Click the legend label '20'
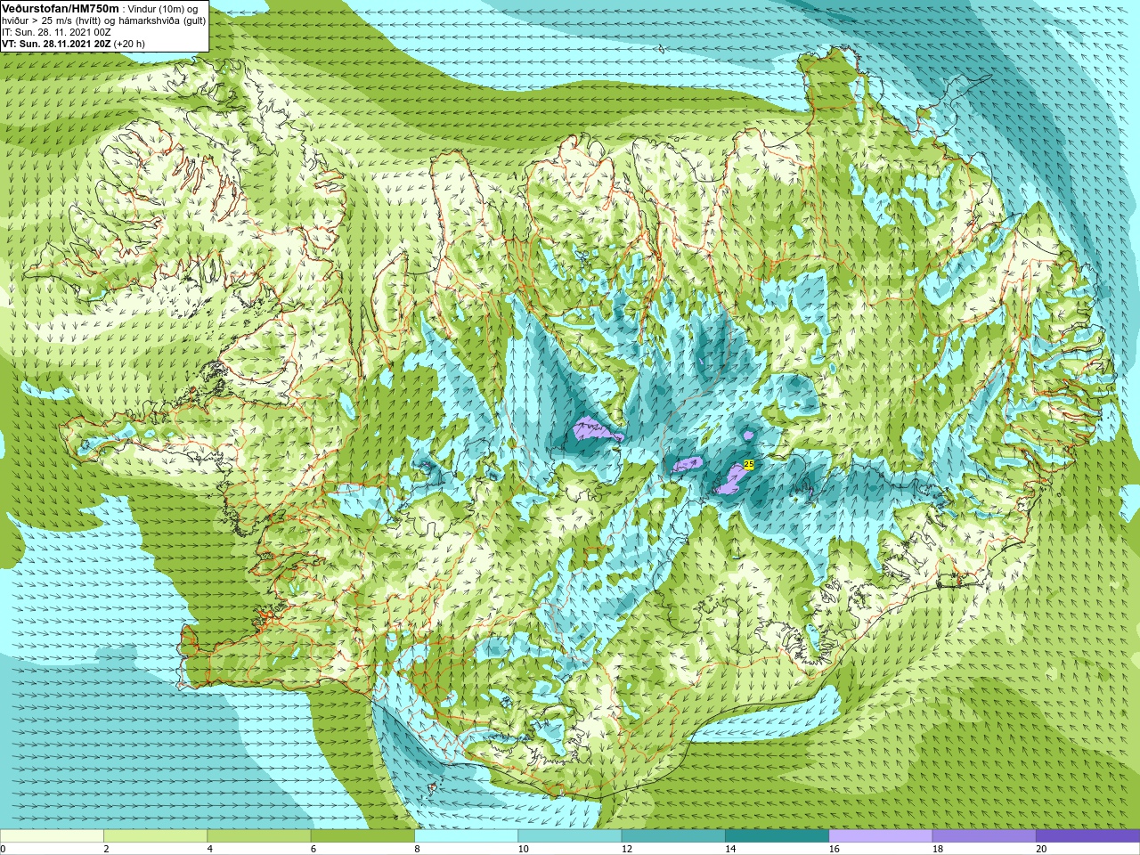The image size is (1140, 855). (1041, 849)
